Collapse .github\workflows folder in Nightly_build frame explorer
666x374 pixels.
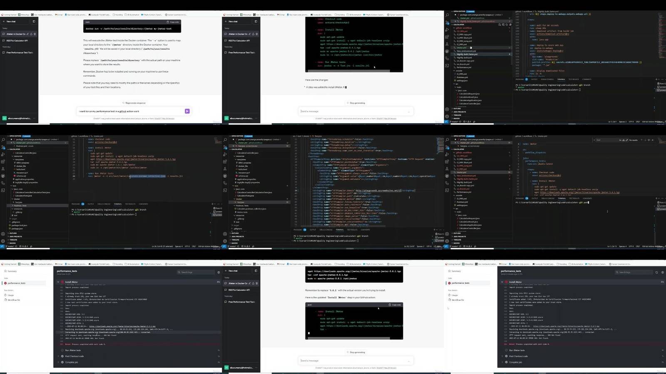point(463,28)
